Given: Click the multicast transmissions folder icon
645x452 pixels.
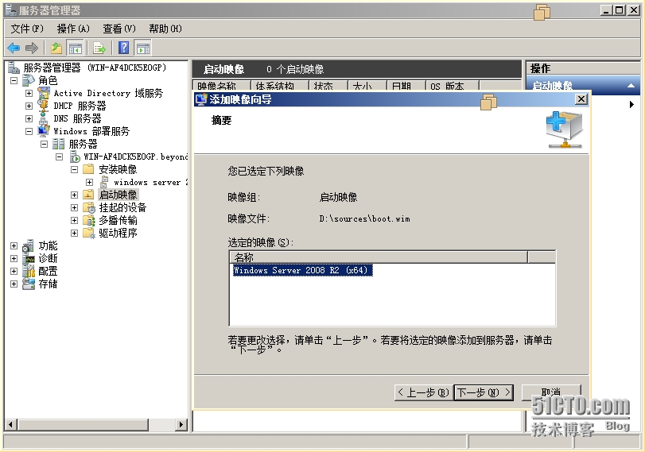Looking at the screenshot, I should click(x=89, y=220).
